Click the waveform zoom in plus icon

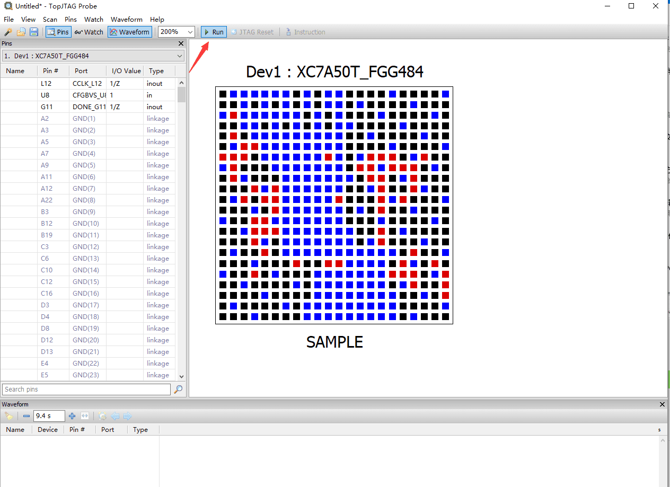(72, 416)
